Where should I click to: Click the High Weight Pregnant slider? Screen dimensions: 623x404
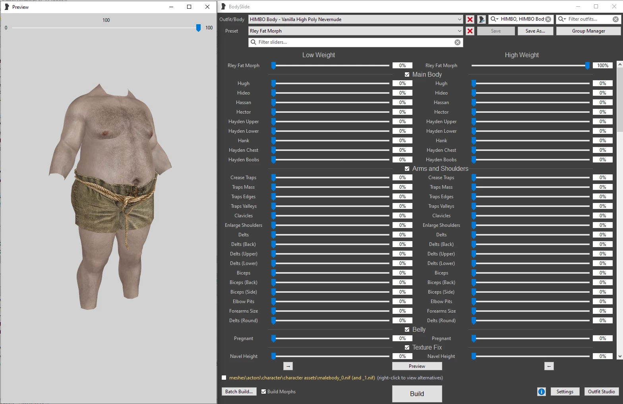coord(530,338)
